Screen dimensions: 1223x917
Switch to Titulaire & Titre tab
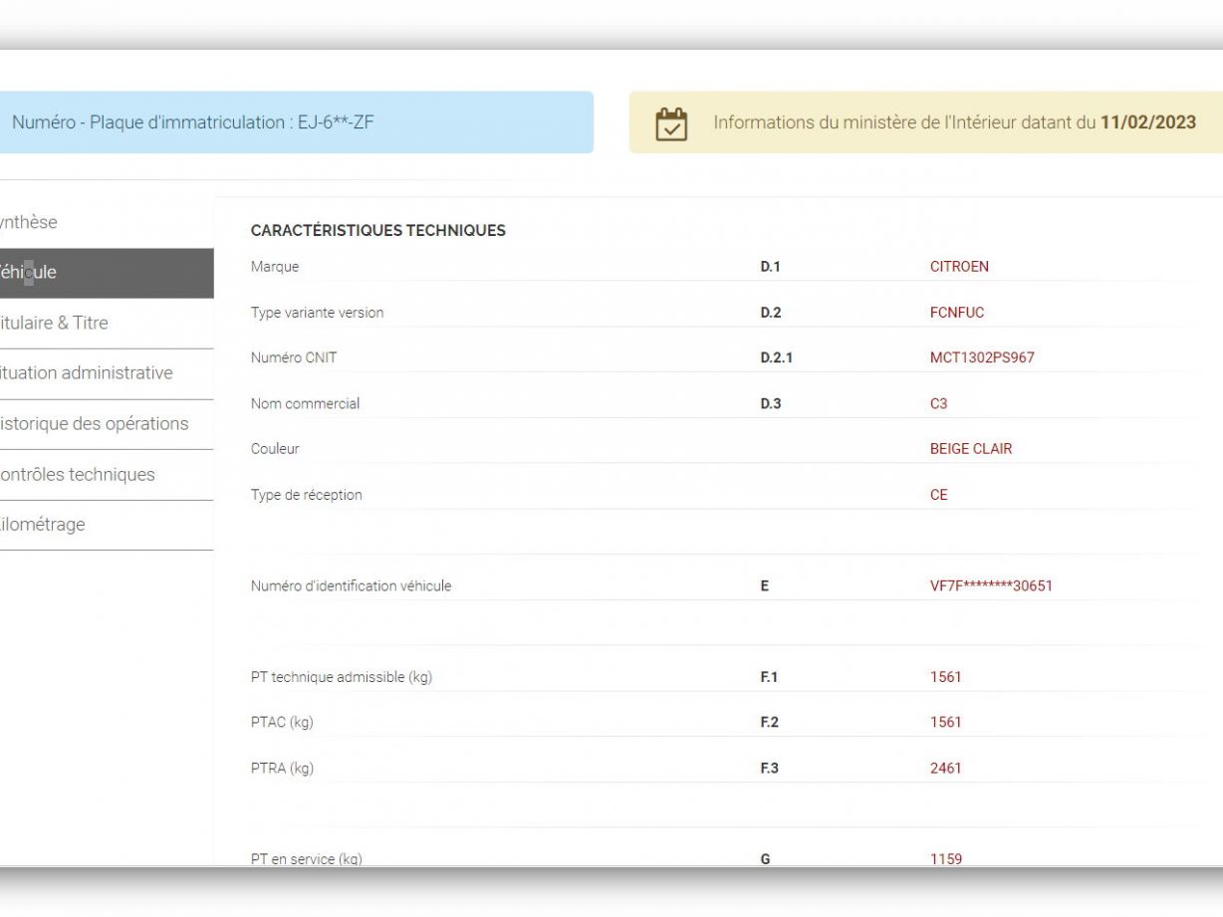coord(55,323)
